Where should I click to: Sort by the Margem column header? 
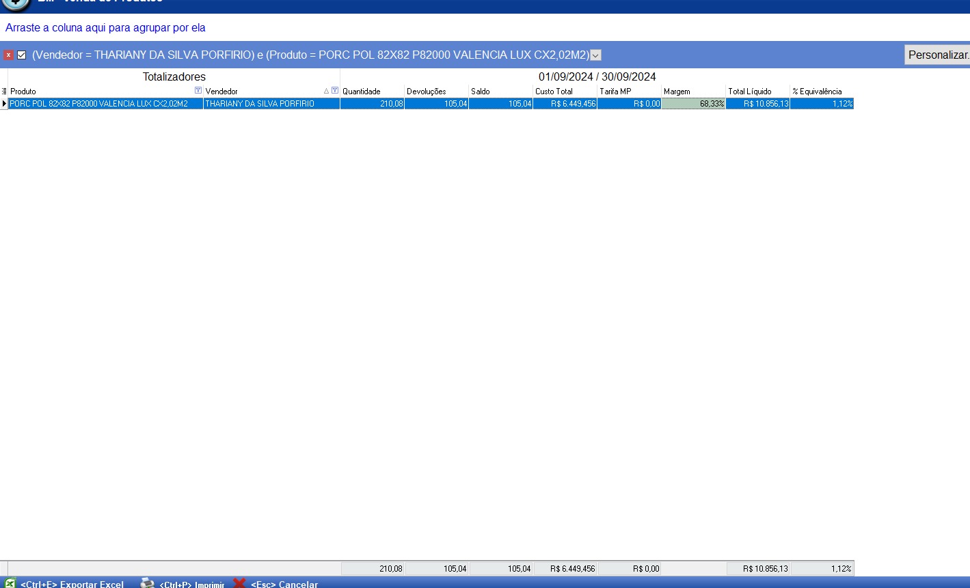point(693,91)
